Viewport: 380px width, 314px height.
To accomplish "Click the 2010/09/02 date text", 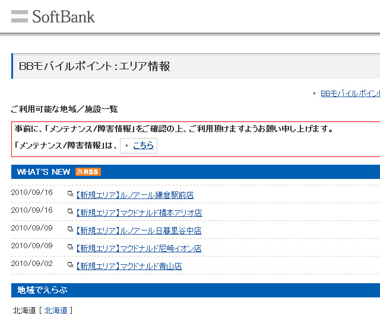I will click(x=31, y=264).
